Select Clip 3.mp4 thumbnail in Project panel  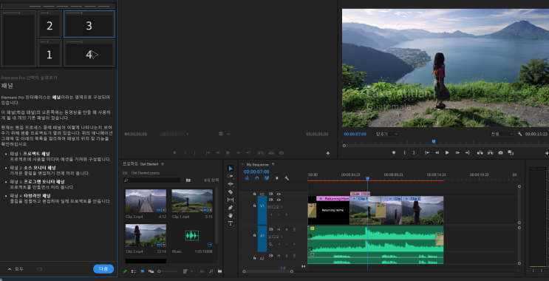coord(146,200)
